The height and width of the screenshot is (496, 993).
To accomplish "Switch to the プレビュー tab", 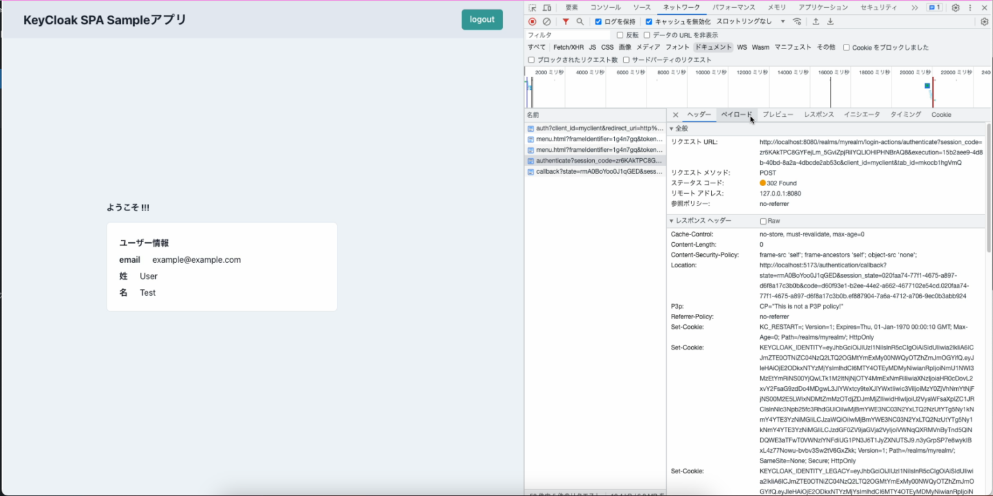I will pos(778,114).
